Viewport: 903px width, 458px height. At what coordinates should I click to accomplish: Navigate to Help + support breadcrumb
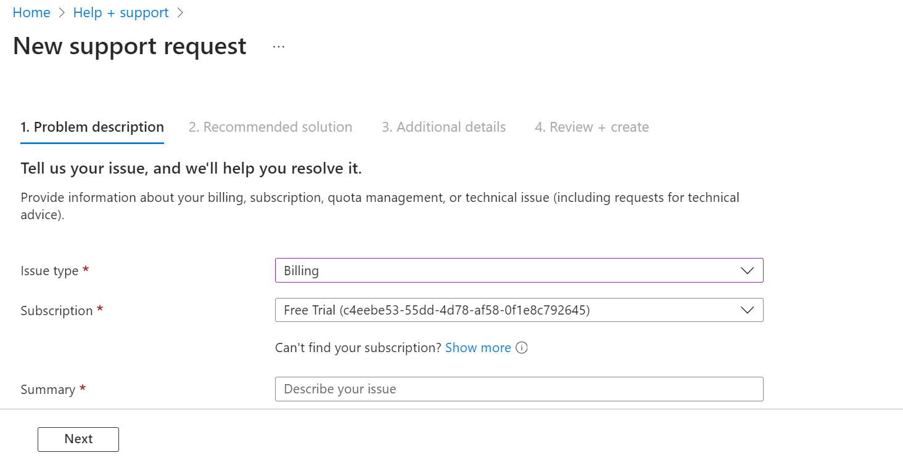click(121, 12)
